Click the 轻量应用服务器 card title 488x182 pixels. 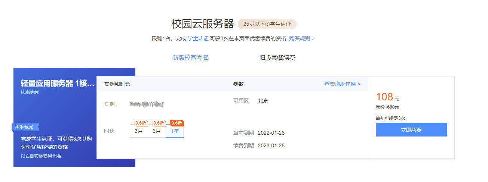[x=57, y=84]
